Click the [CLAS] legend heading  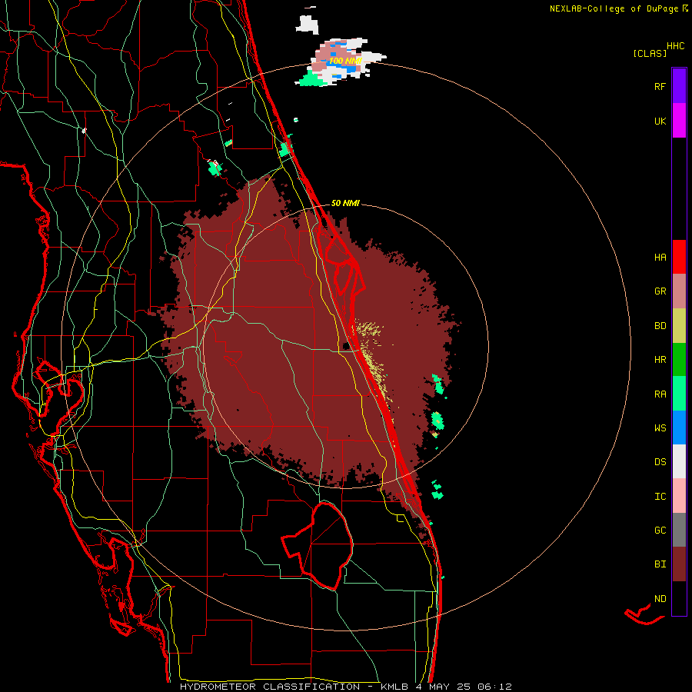[x=650, y=53]
